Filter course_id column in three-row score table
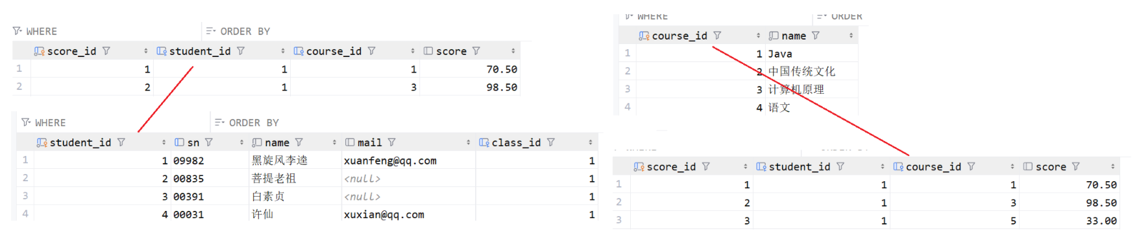 point(972,167)
